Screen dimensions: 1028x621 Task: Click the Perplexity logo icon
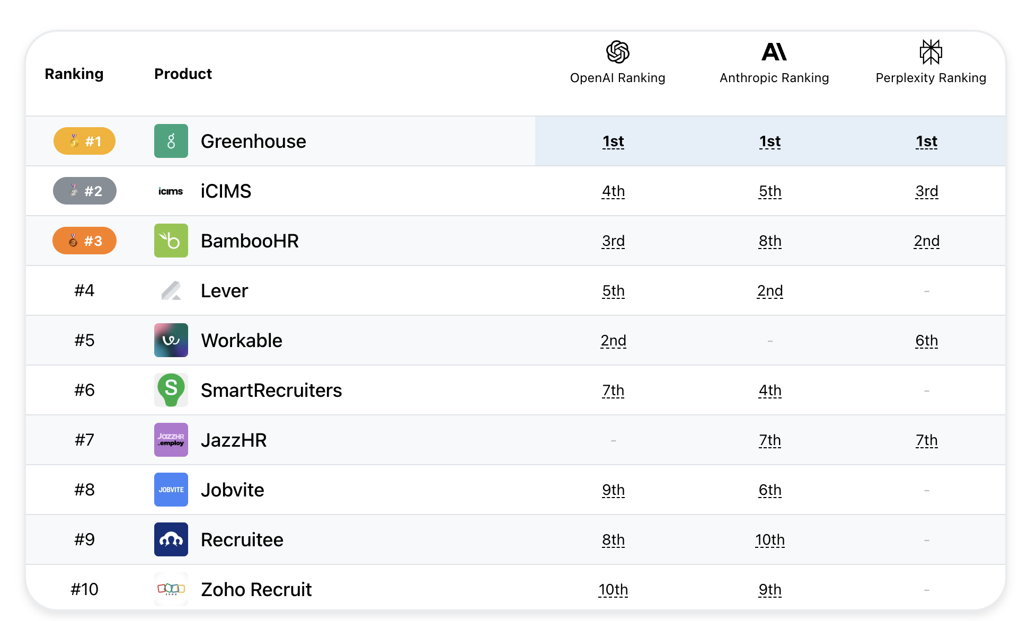(x=930, y=52)
